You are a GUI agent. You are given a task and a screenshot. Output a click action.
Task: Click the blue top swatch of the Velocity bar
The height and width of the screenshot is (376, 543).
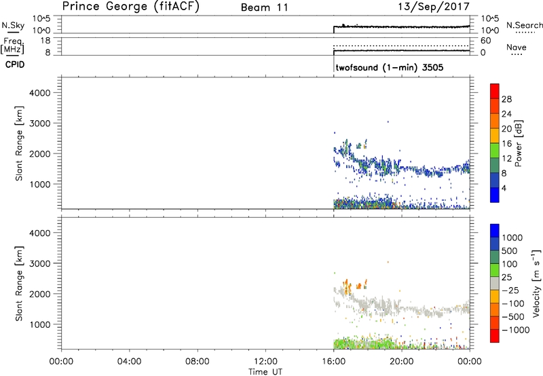(495, 231)
